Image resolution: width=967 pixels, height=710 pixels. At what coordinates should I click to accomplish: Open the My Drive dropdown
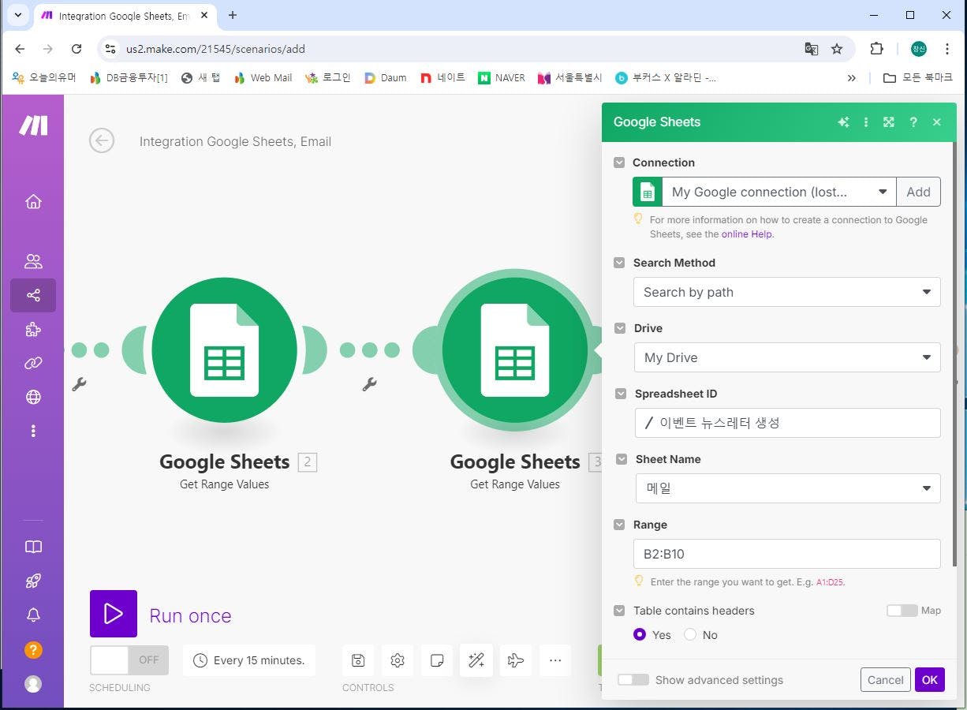[x=787, y=357]
